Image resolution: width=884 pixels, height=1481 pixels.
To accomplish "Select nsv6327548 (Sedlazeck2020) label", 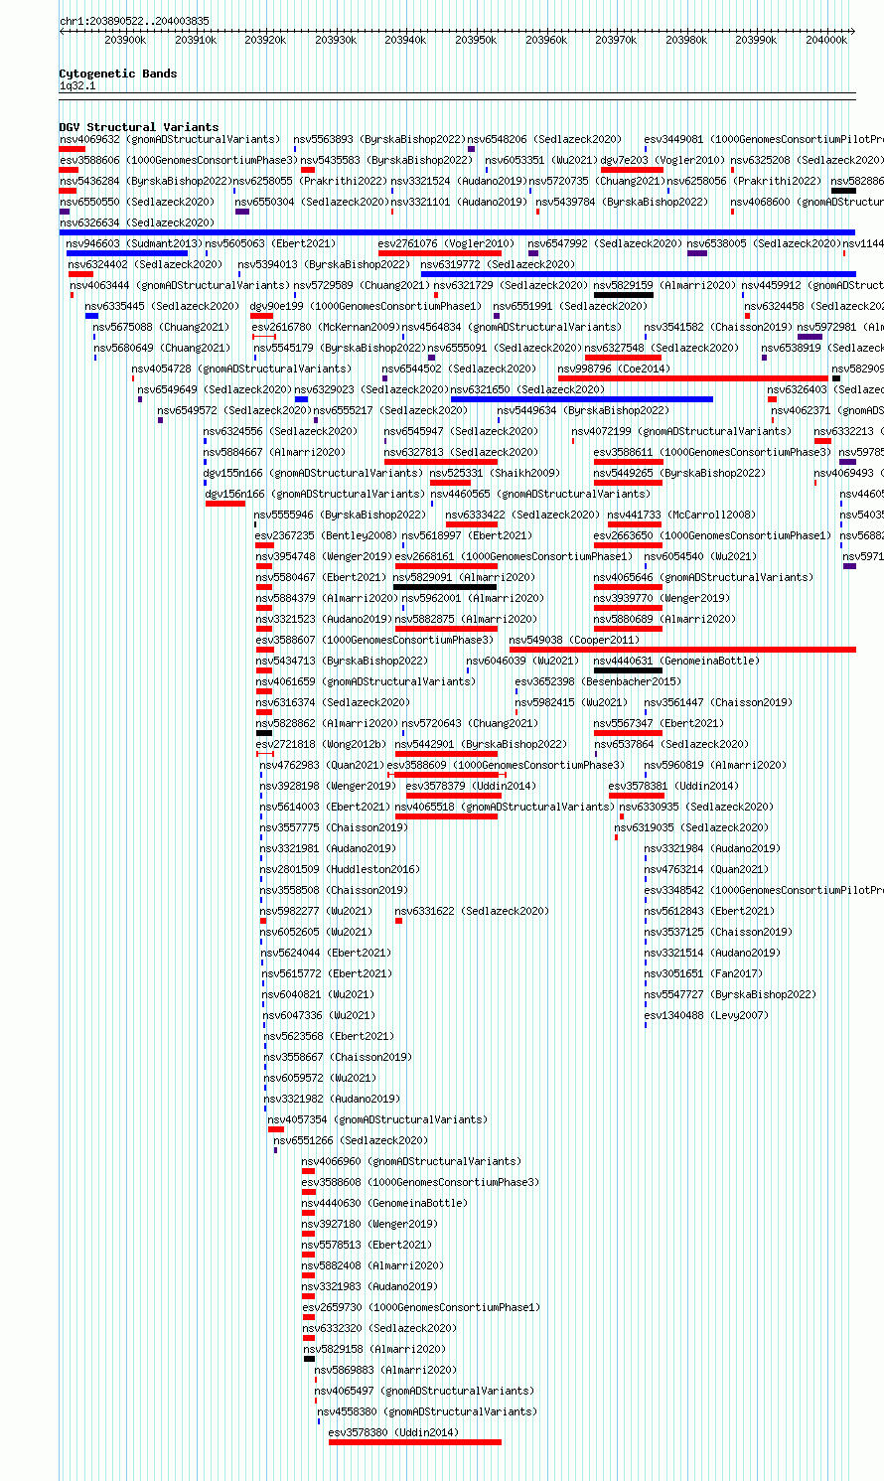I will tap(661, 348).
